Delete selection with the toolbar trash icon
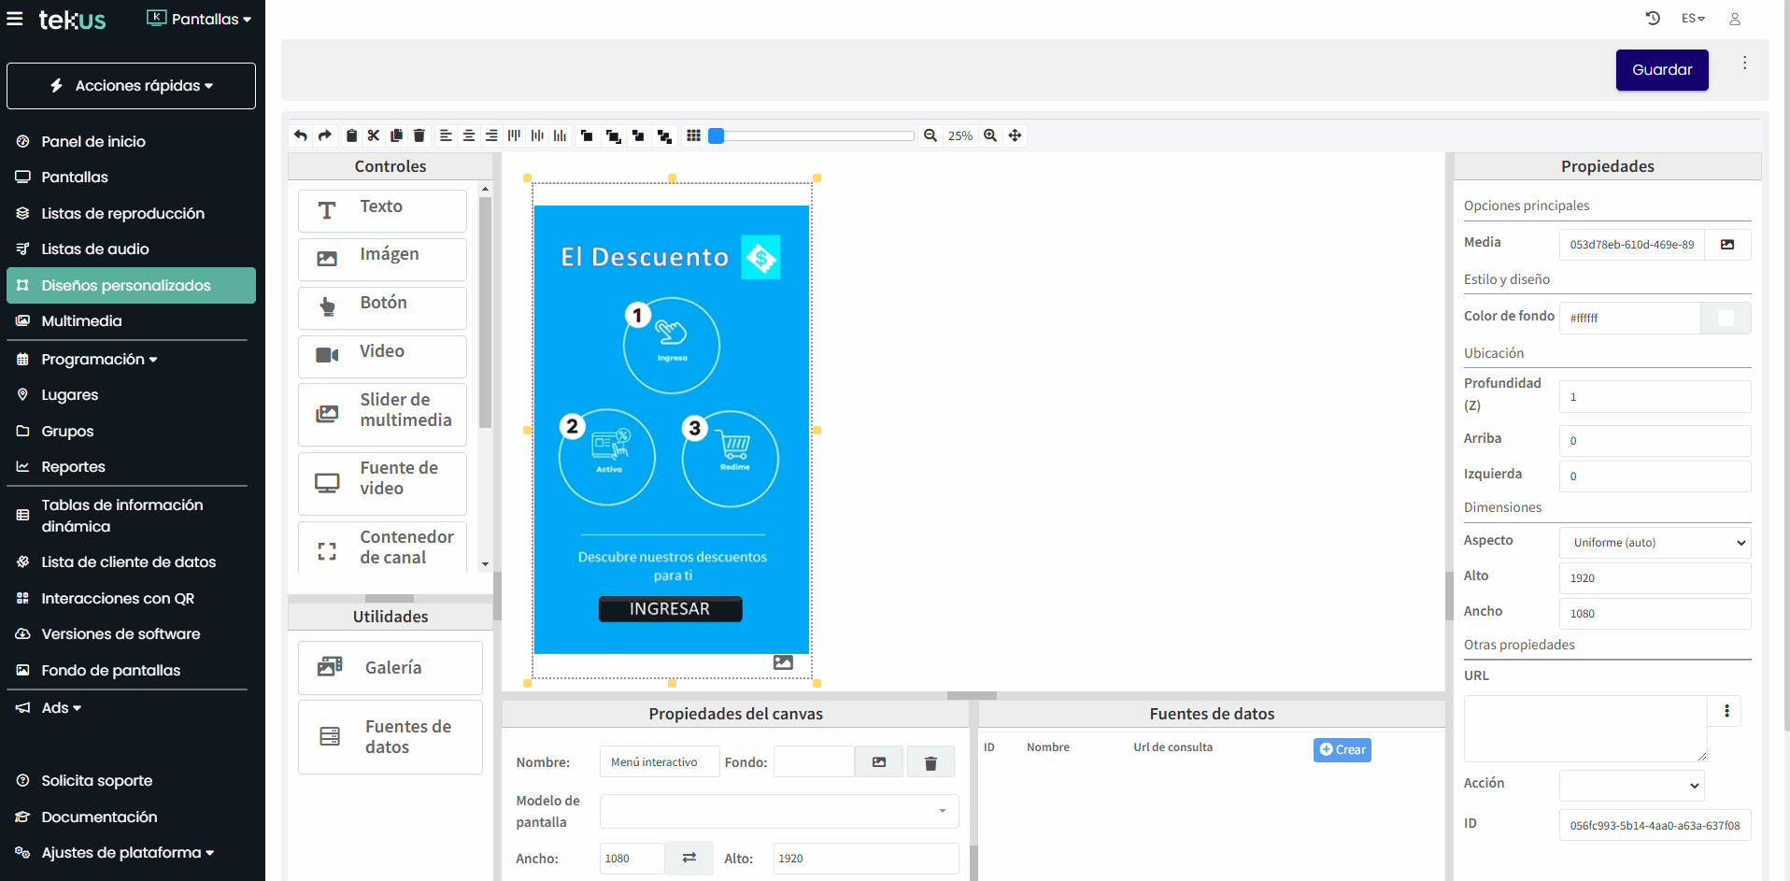Image resolution: width=1790 pixels, height=881 pixels. tap(419, 135)
